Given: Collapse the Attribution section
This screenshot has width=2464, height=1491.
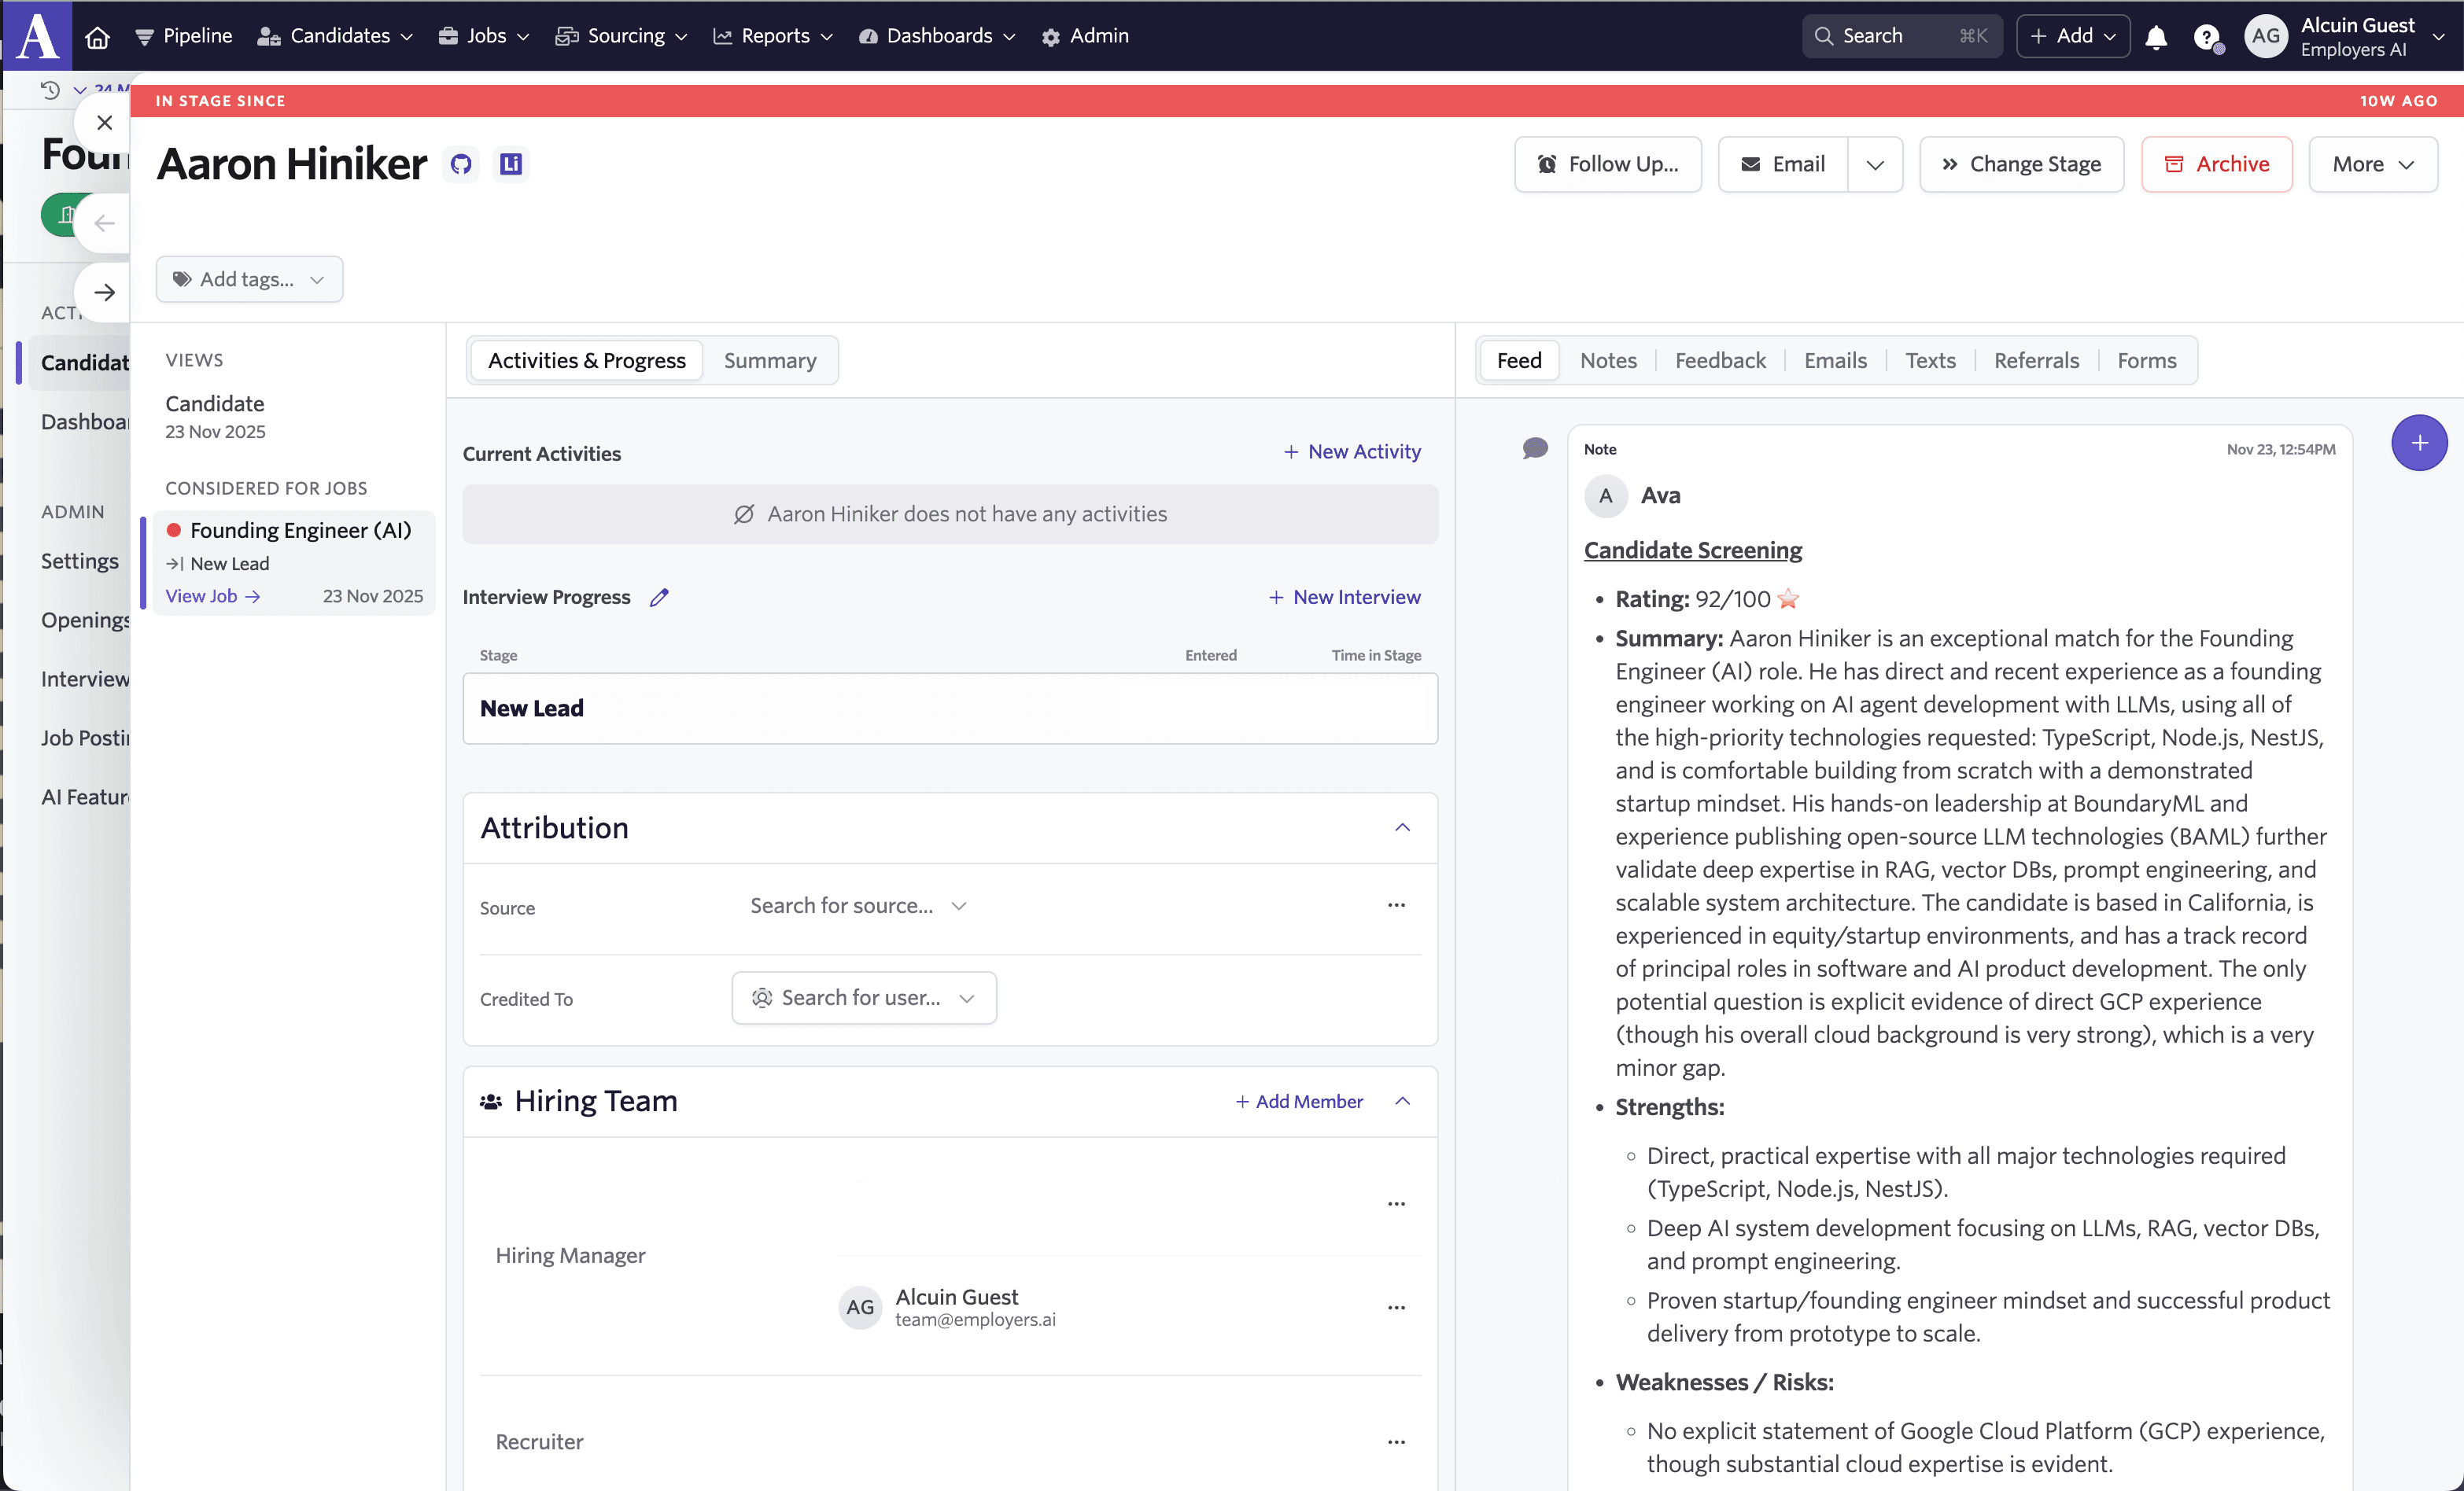Looking at the screenshot, I should click(x=1402, y=827).
